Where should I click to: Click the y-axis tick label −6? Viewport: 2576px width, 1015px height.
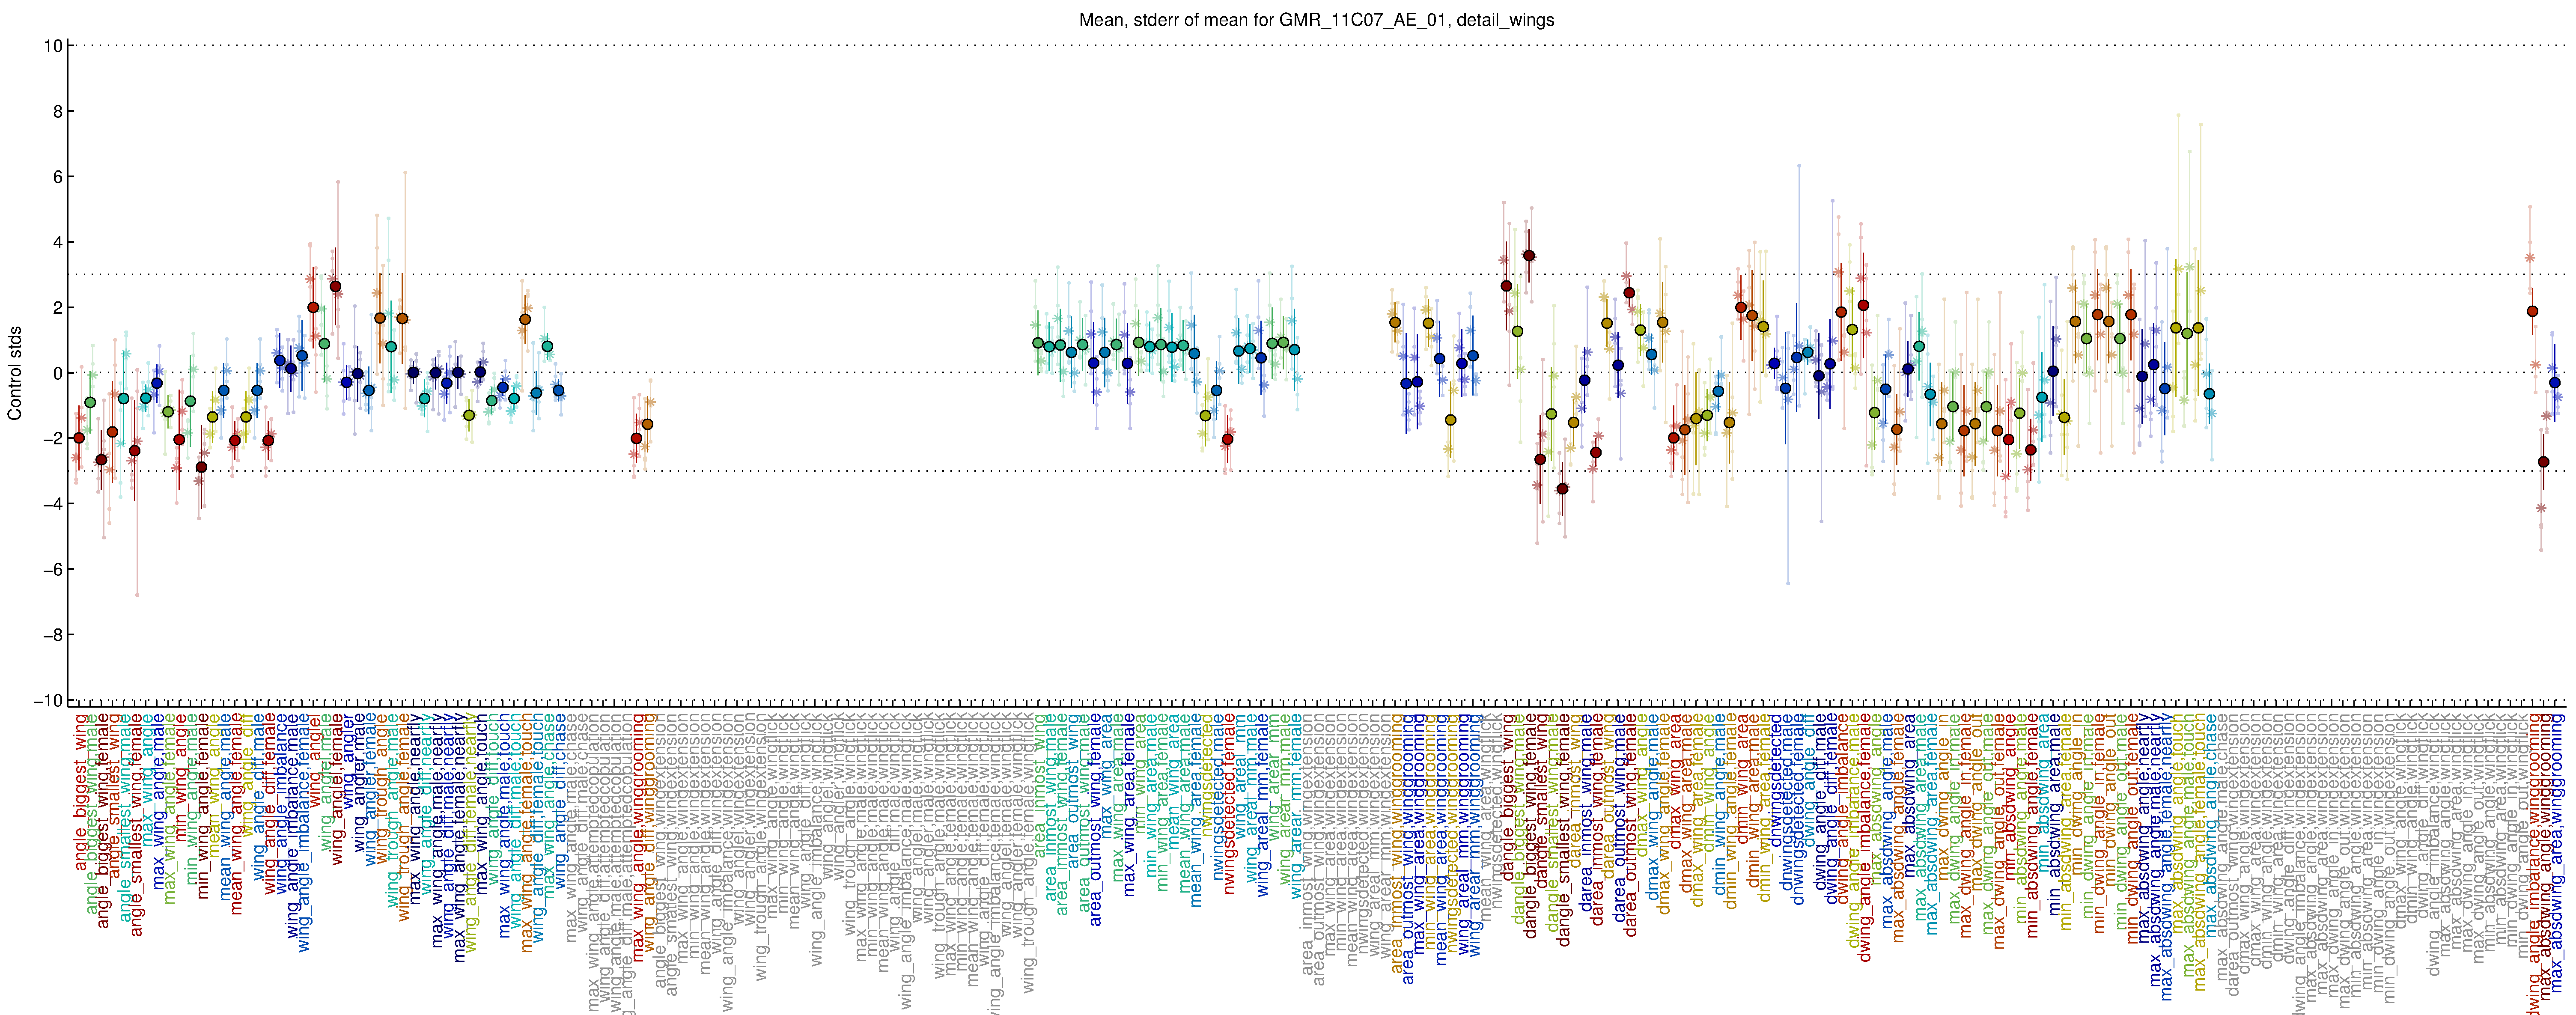pos(52,569)
